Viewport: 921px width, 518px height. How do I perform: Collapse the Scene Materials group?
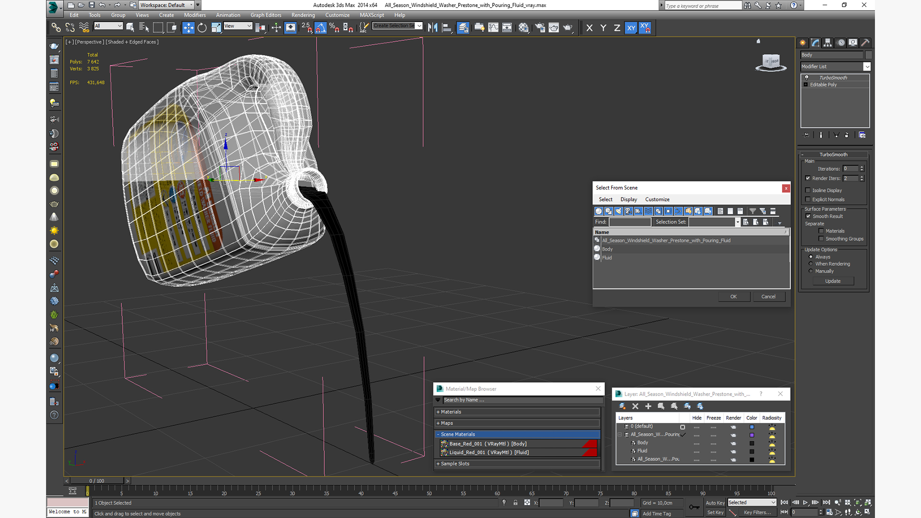[x=518, y=434]
